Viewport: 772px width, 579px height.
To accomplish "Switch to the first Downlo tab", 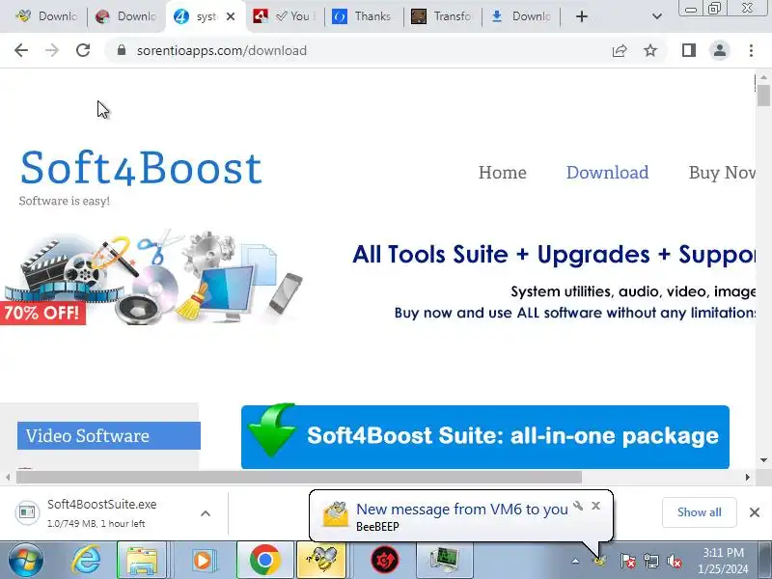I will click(x=46, y=16).
